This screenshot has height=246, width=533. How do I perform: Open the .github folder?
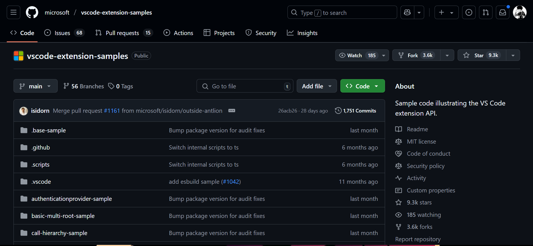[41, 147]
